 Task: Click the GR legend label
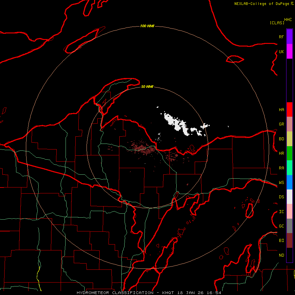tap(281, 124)
